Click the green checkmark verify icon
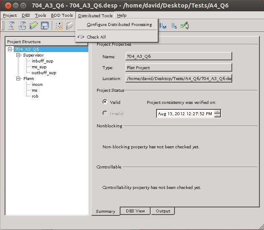This screenshot has width=264, height=230. [x=185, y=26]
